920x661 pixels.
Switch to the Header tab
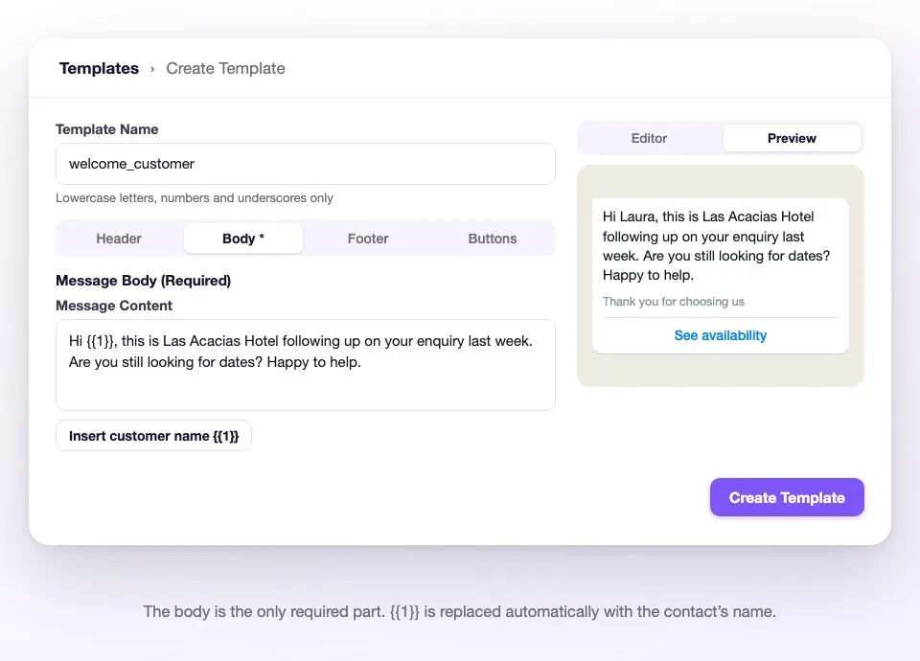pyautogui.click(x=119, y=239)
